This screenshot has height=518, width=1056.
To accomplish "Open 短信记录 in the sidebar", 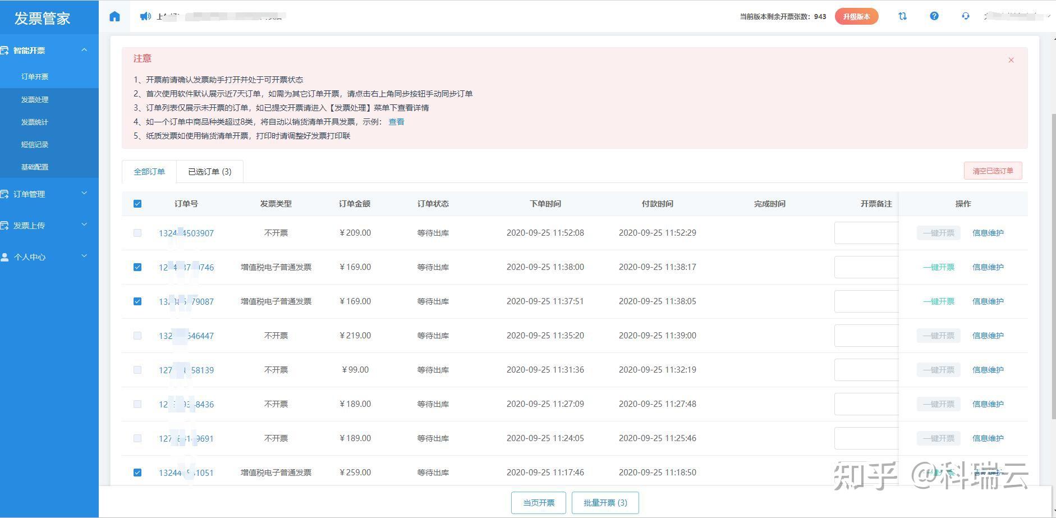I will tap(35, 144).
